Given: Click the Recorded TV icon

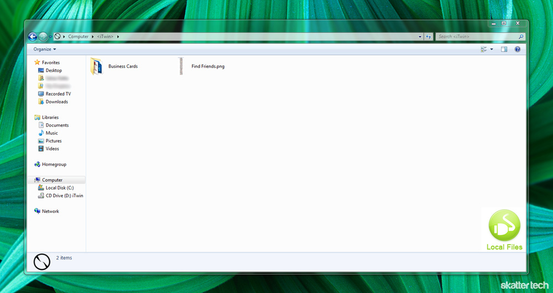Looking at the screenshot, I should [41, 94].
